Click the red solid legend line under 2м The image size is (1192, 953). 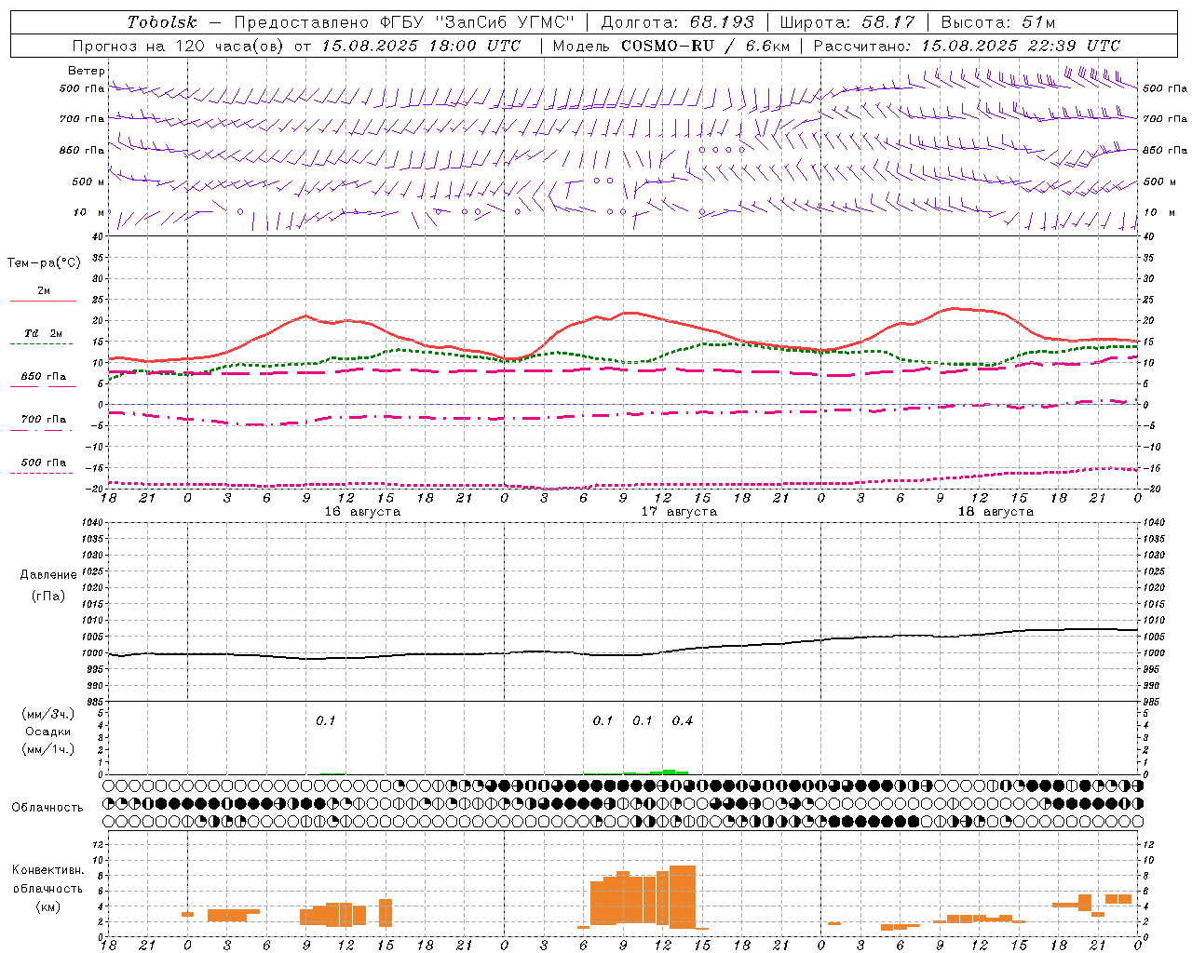43,302
